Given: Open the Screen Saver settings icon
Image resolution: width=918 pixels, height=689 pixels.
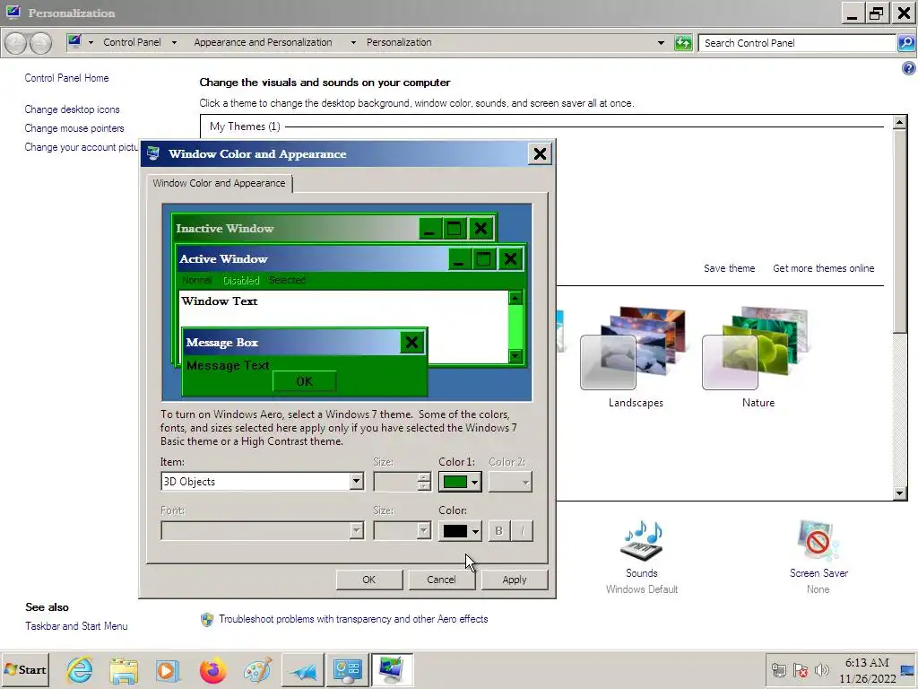Looking at the screenshot, I should click(x=818, y=540).
